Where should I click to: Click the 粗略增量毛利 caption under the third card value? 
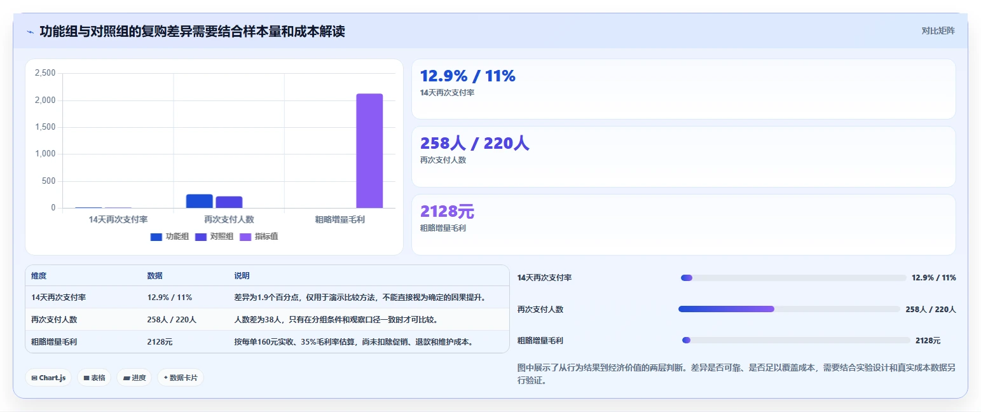click(x=443, y=228)
